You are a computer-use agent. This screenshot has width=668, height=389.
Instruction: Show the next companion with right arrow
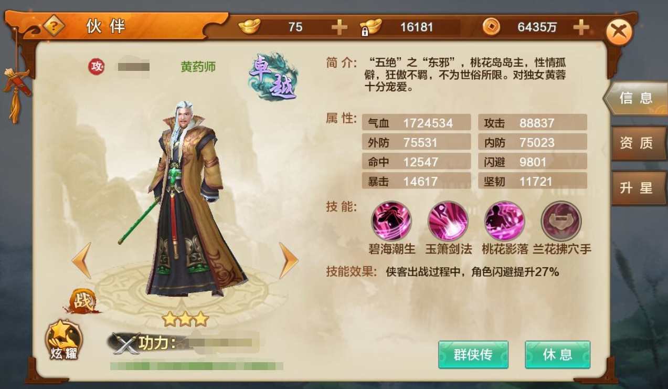coord(288,260)
